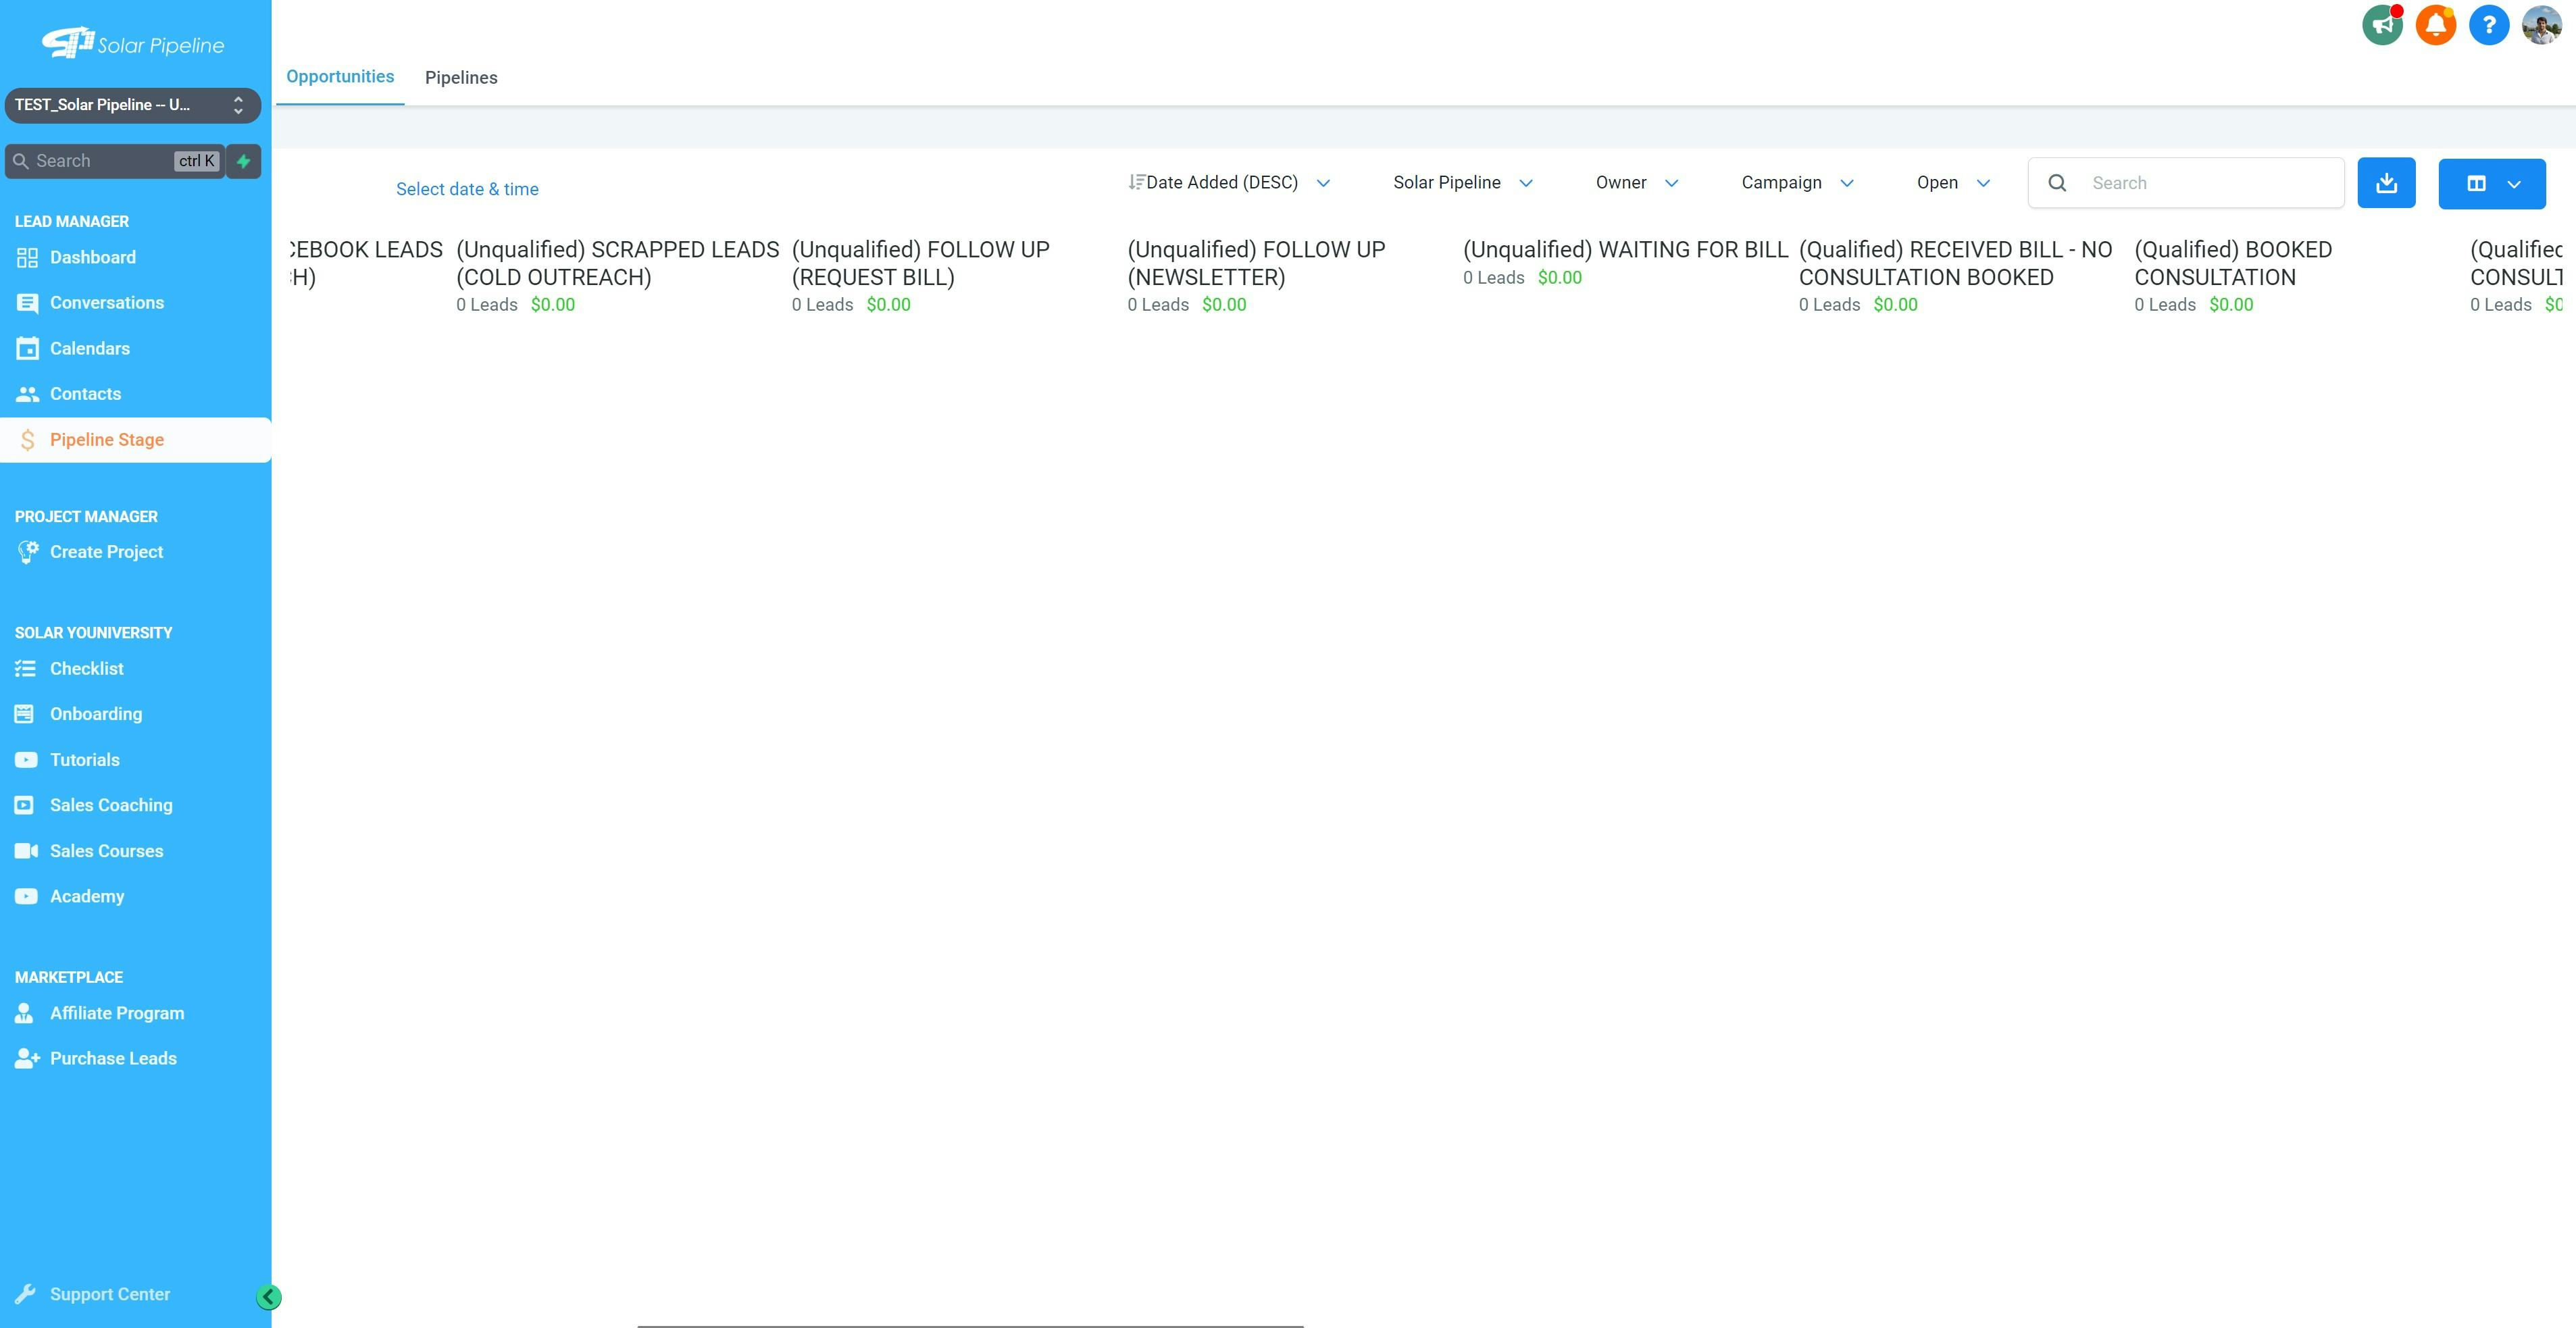
Task: Select Calendars in the sidebar
Action: pyautogui.click(x=89, y=348)
